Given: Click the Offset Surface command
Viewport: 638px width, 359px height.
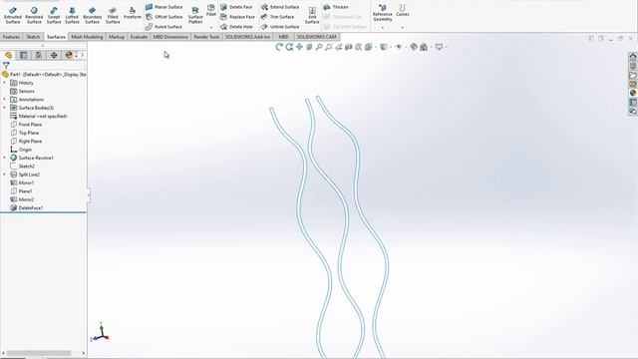Looking at the screenshot, I should pyautogui.click(x=163, y=17).
